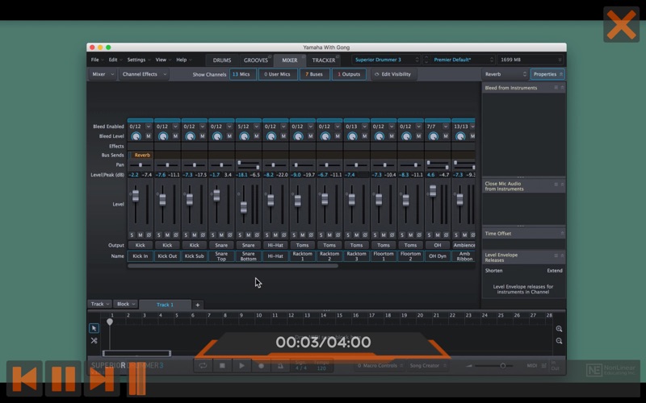Toggle the Properties panel button
646x403 pixels.
[547, 74]
